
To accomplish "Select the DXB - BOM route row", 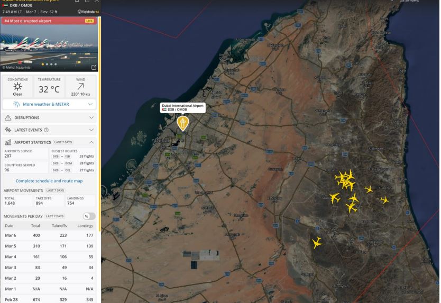I will [x=72, y=163].
